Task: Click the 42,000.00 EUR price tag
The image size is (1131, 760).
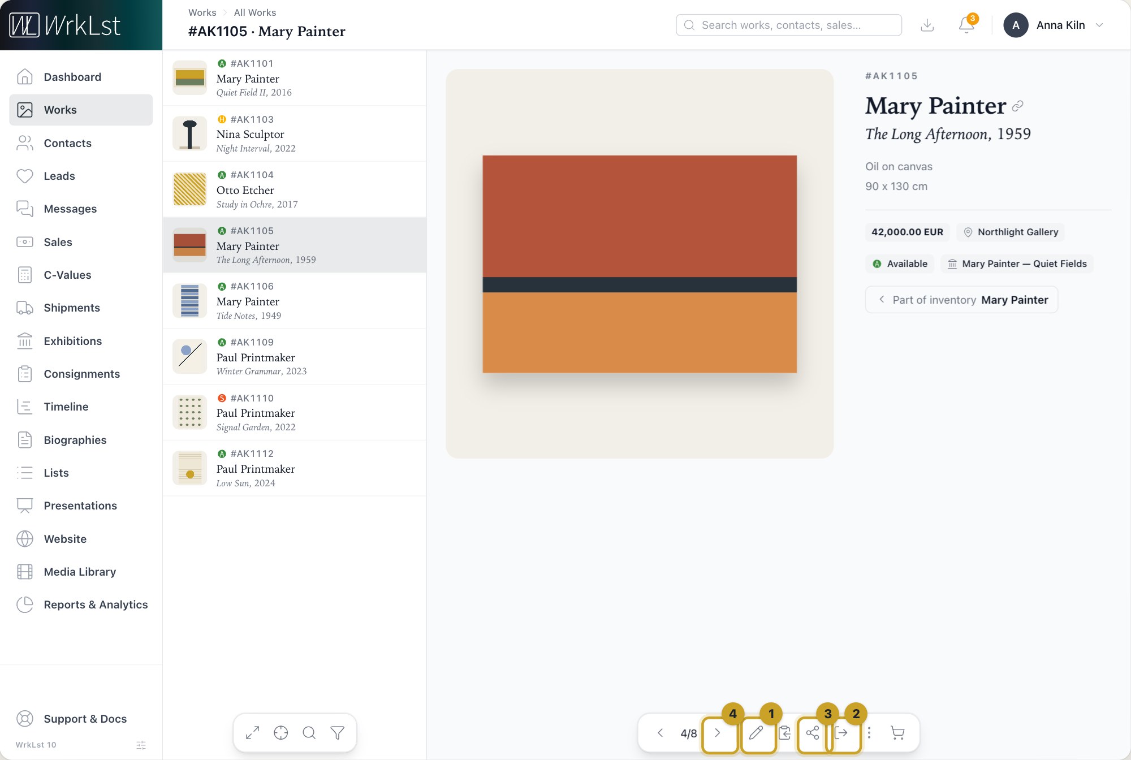Action: point(907,232)
